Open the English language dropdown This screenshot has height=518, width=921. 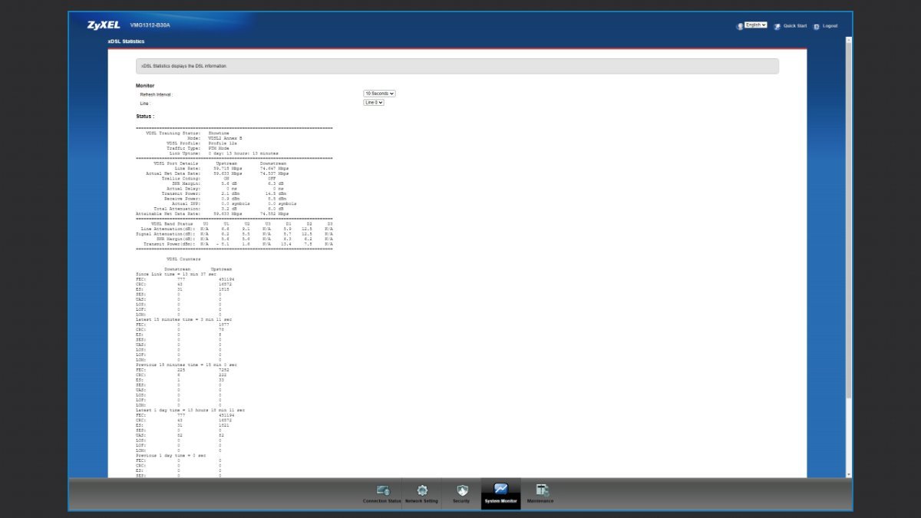coord(756,25)
